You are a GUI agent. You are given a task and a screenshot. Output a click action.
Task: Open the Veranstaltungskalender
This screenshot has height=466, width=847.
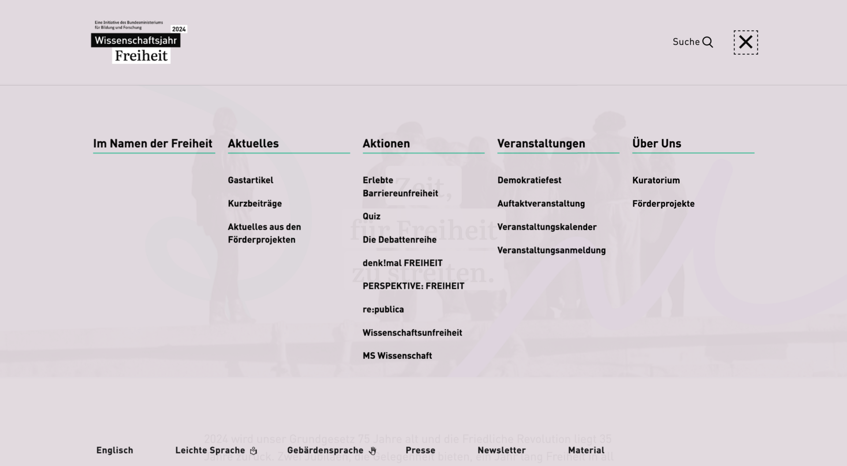(x=547, y=227)
